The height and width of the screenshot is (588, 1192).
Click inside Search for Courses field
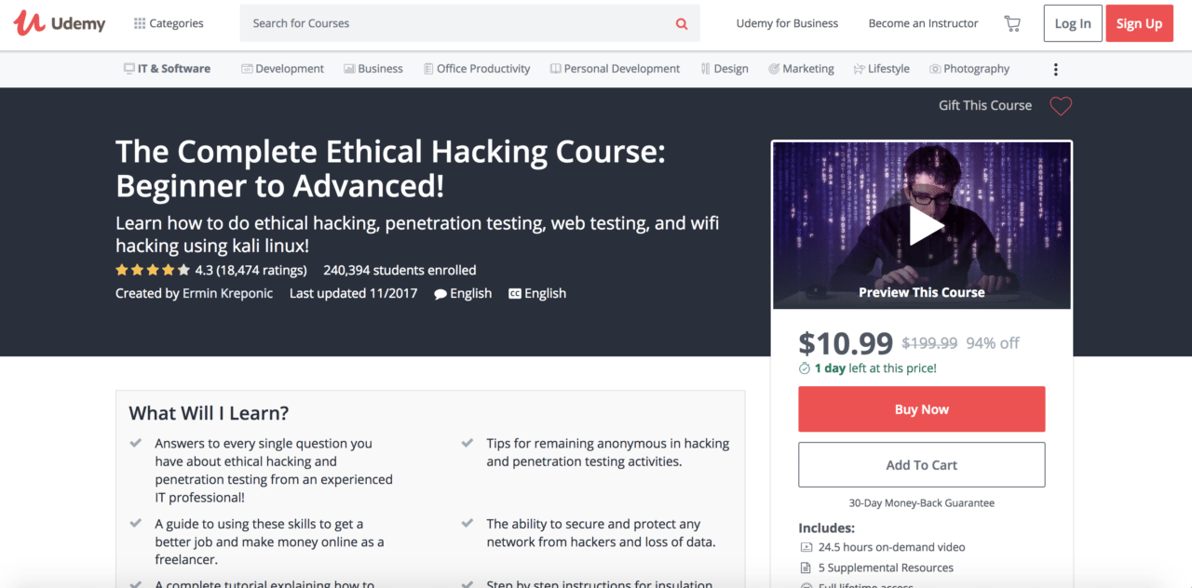click(x=456, y=23)
